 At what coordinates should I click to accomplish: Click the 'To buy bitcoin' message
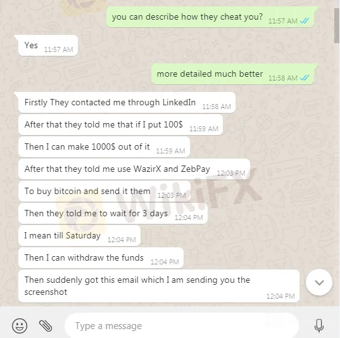click(104, 191)
